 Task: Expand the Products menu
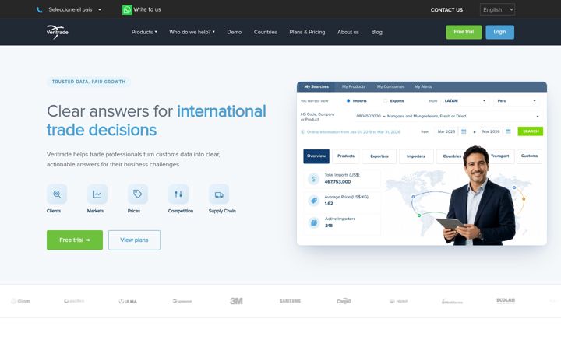coord(144,32)
